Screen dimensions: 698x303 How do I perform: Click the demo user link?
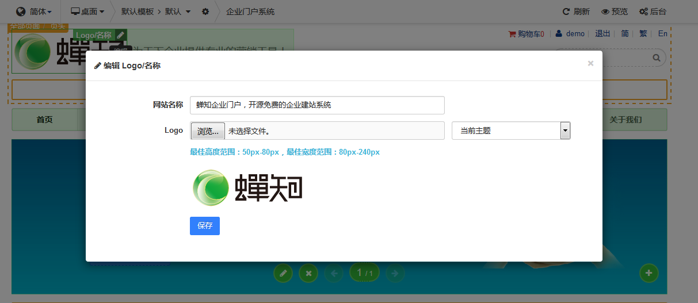(x=570, y=34)
